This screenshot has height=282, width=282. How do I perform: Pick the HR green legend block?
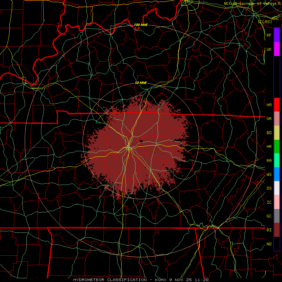coord(277,146)
